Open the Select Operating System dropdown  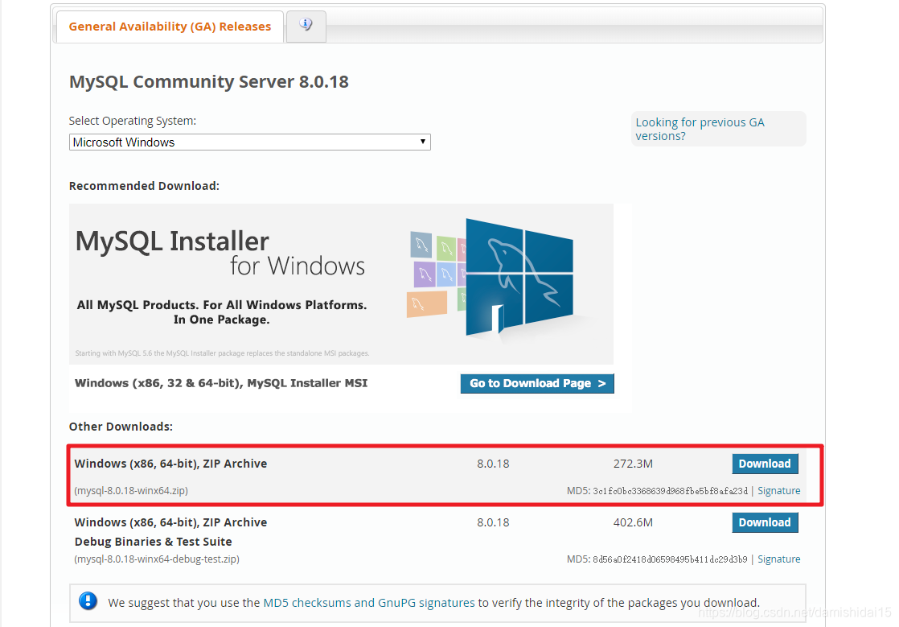[249, 142]
